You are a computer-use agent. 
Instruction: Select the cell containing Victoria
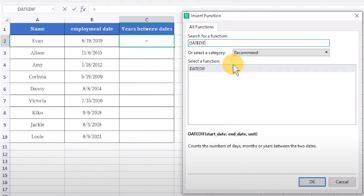37,101
